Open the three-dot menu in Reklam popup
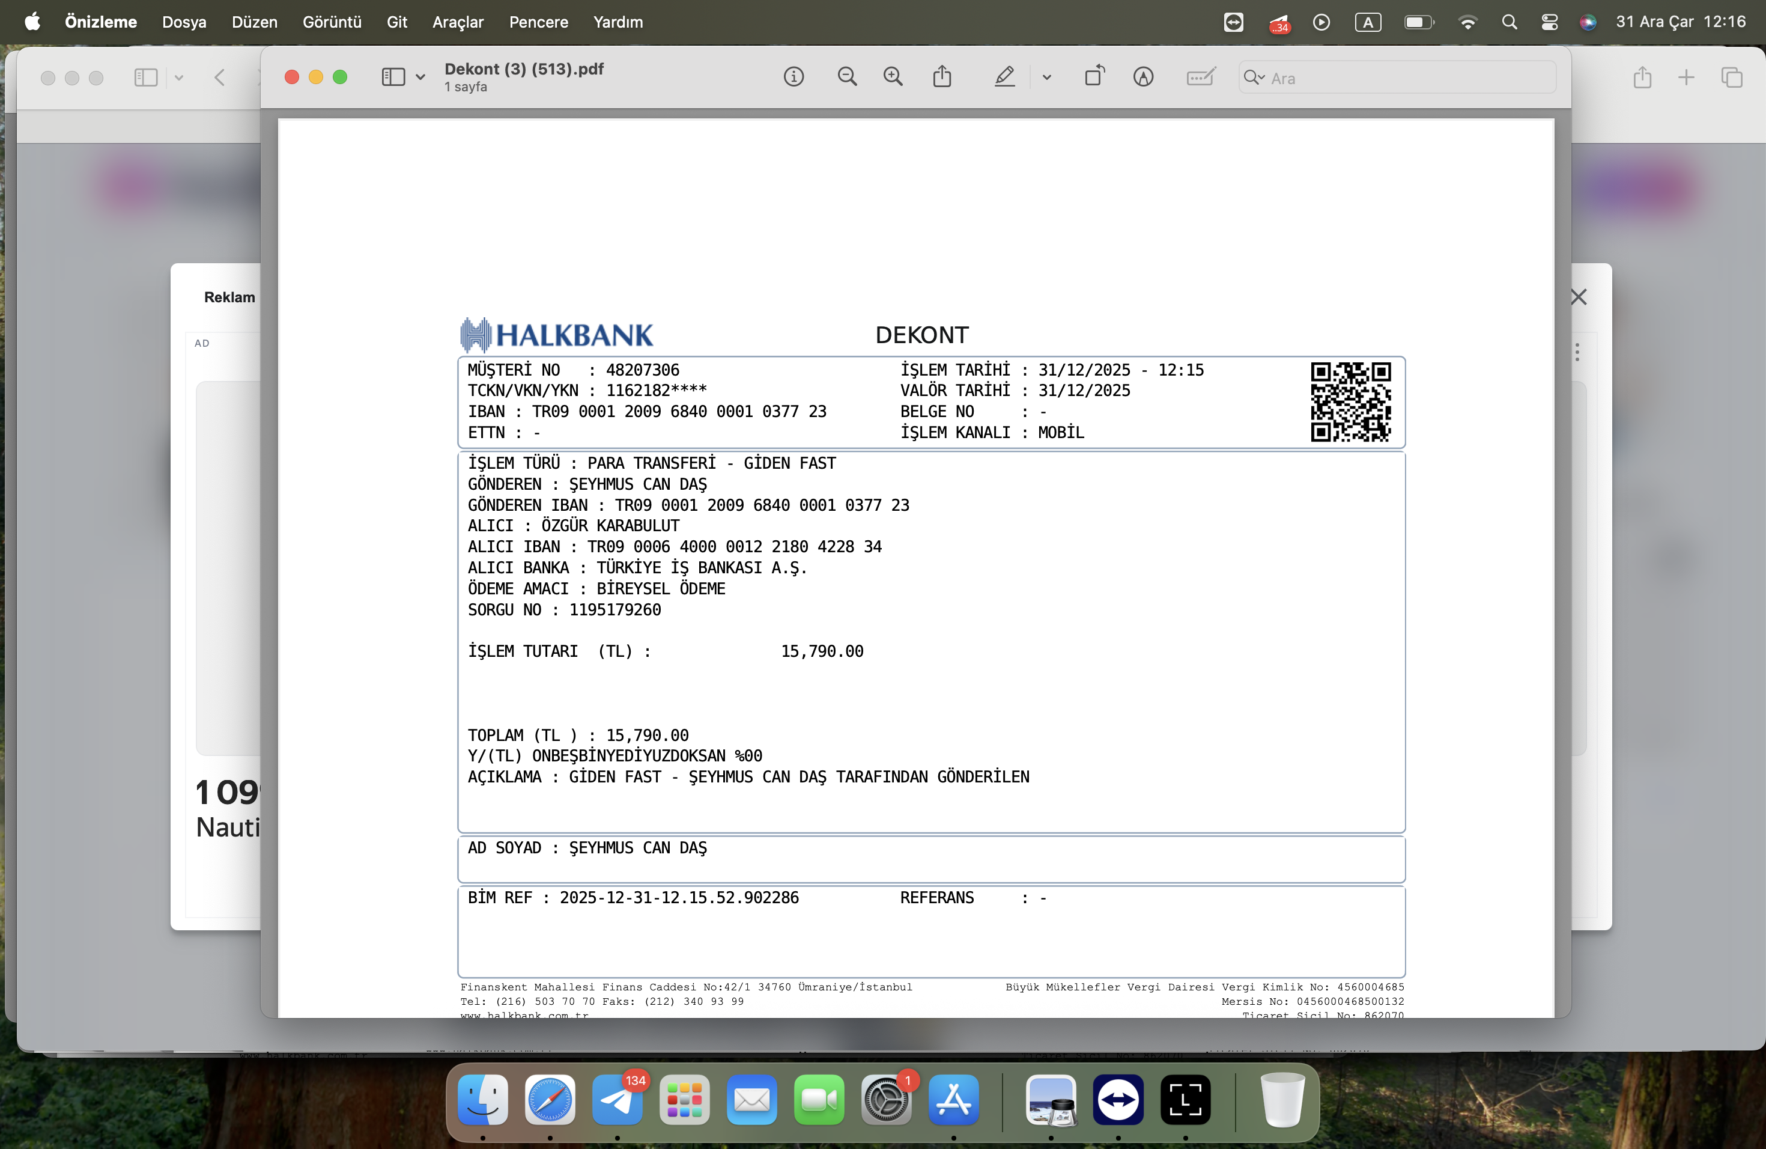1766x1149 pixels. click(1577, 352)
